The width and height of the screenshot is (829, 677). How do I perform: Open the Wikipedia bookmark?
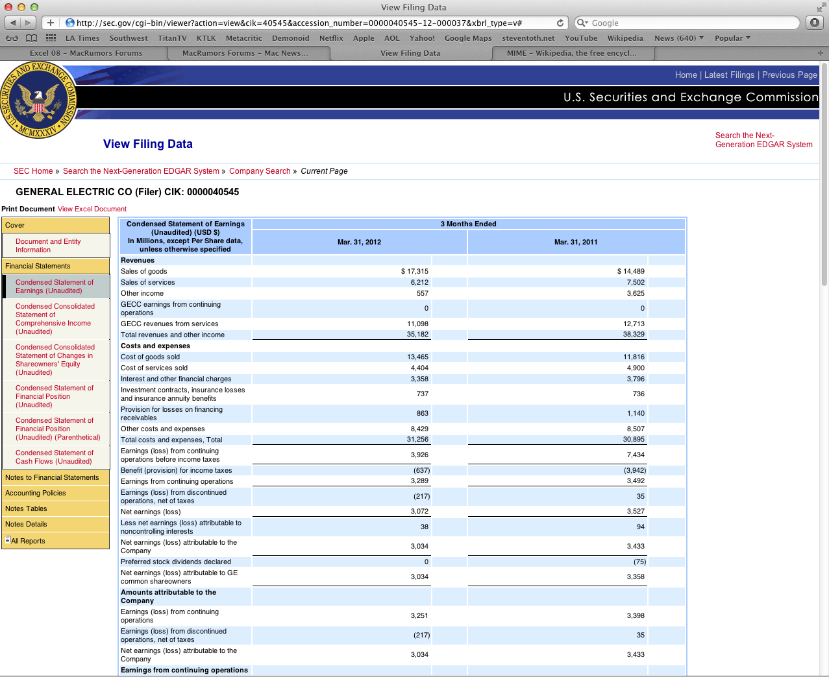(x=625, y=38)
